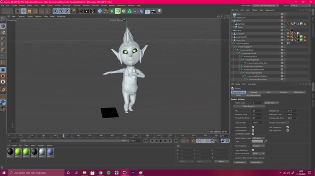
Task: Open the Node Space dropdown
Action: tap(265, 5)
